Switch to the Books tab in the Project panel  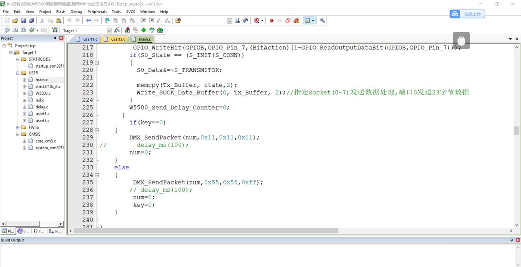[23, 231]
